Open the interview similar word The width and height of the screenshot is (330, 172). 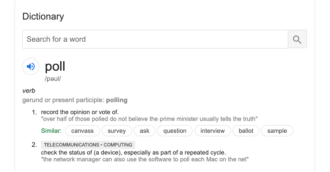[x=213, y=131]
